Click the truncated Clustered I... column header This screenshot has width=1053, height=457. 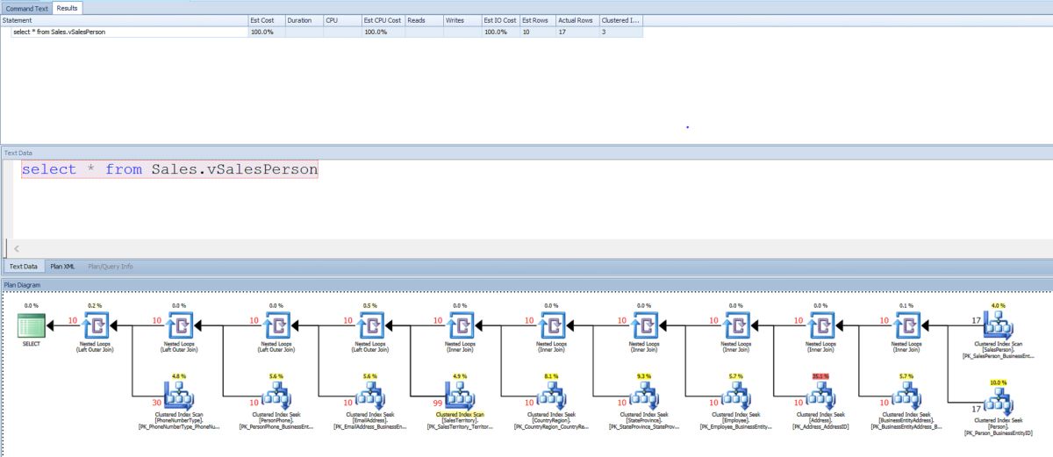tap(621, 19)
